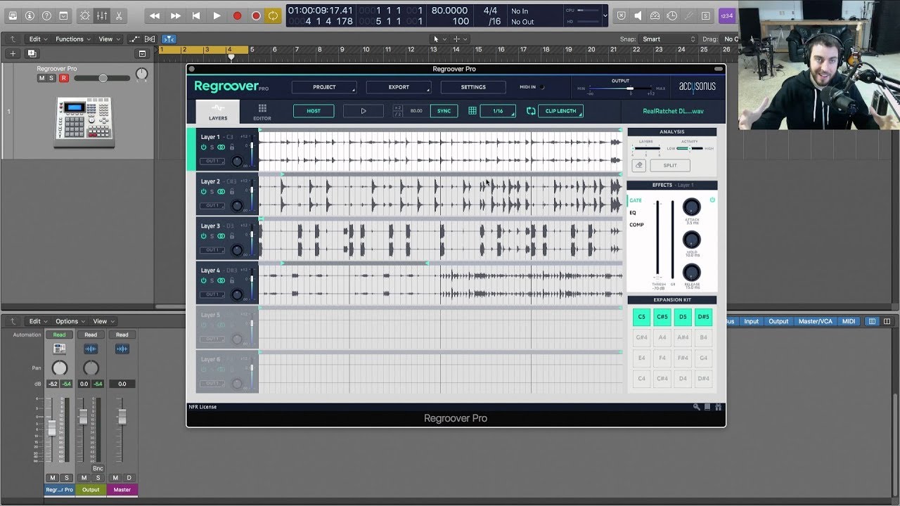Viewport: 900px width, 506px height.
Task: Open the 1/16 grid dropdown
Action: [498, 111]
